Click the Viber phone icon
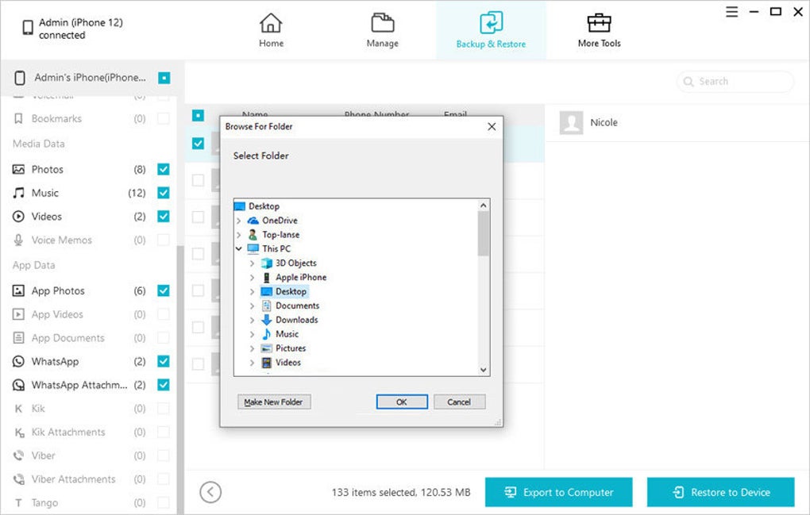This screenshot has width=810, height=515. tap(18, 455)
